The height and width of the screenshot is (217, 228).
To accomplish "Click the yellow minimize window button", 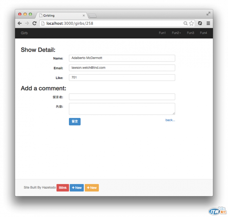I will tap(25, 14).
